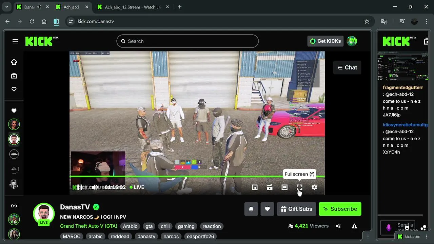Click idiosyncratictumultg username in side chat
The image size is (434, 244).
coord(406,125)
